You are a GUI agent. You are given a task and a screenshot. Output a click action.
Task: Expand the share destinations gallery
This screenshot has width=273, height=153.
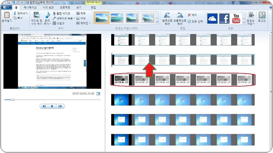pos(244,22)
